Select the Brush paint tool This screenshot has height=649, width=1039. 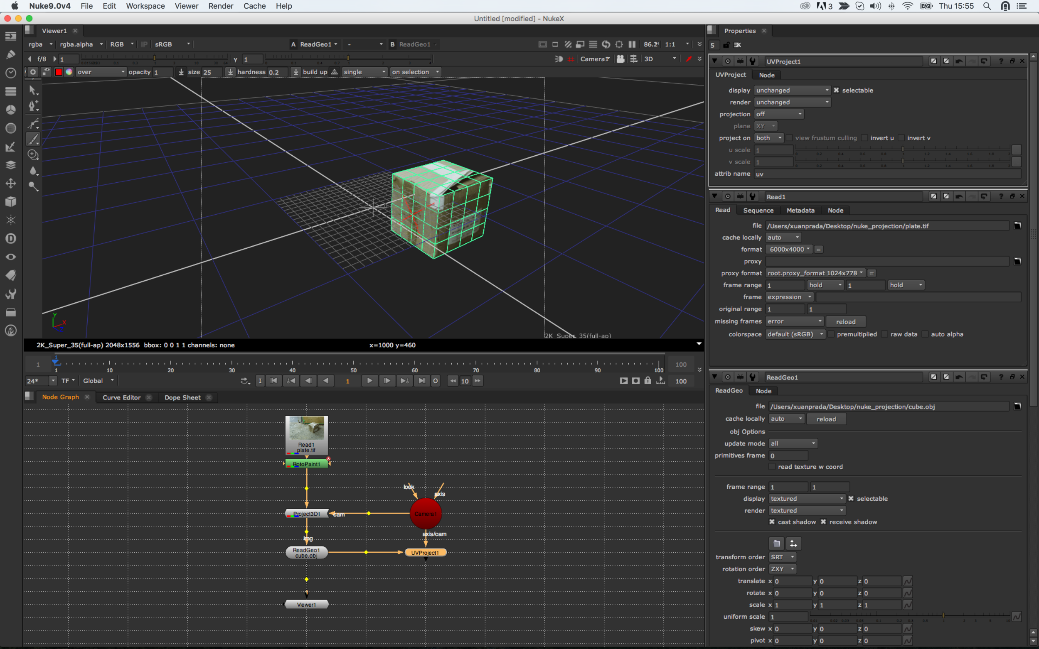point(33,139)
